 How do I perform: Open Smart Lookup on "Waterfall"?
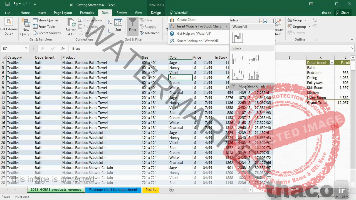[199, 41]
